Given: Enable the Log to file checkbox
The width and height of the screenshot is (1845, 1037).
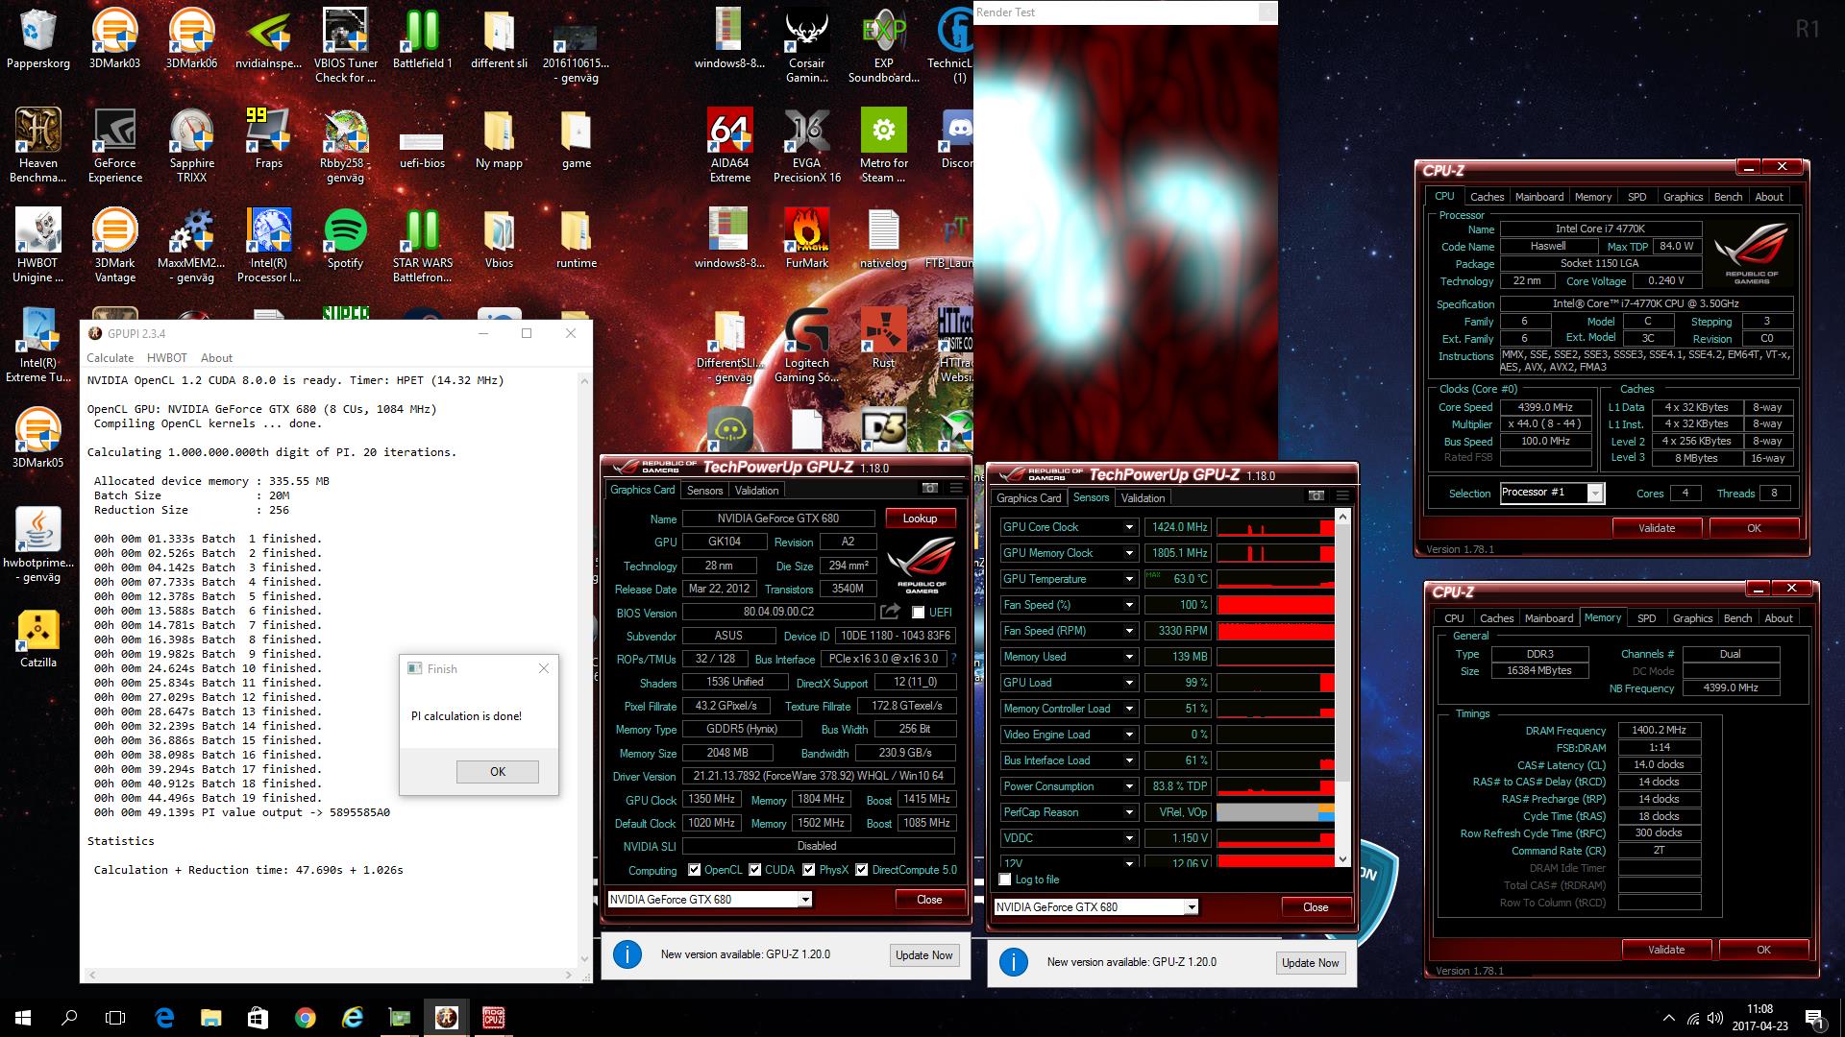Looking at the screenshot, I should point(1005,880).
